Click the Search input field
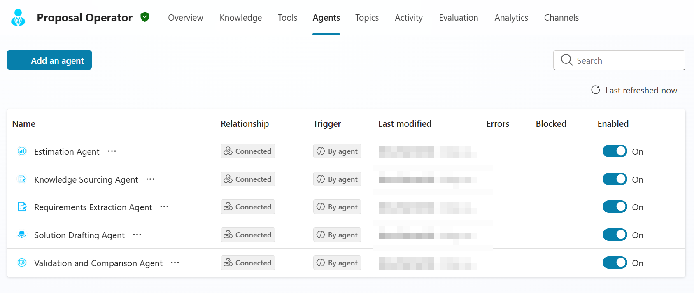Viewport: 694px width, 293px height. pos(619,60)
